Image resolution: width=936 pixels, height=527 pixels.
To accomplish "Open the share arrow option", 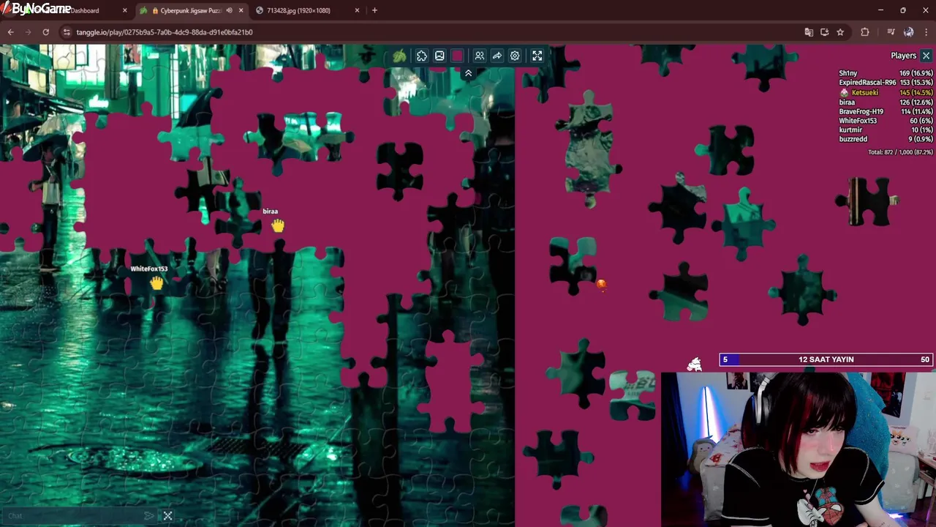I will [497, 56].
